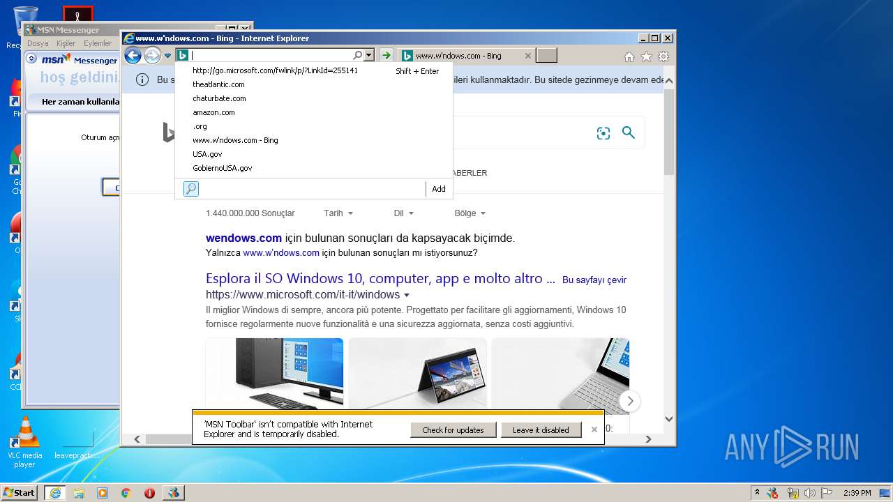Open the IE Tools gear icon
The image size is (893, 502).
[x=663, y=56]
